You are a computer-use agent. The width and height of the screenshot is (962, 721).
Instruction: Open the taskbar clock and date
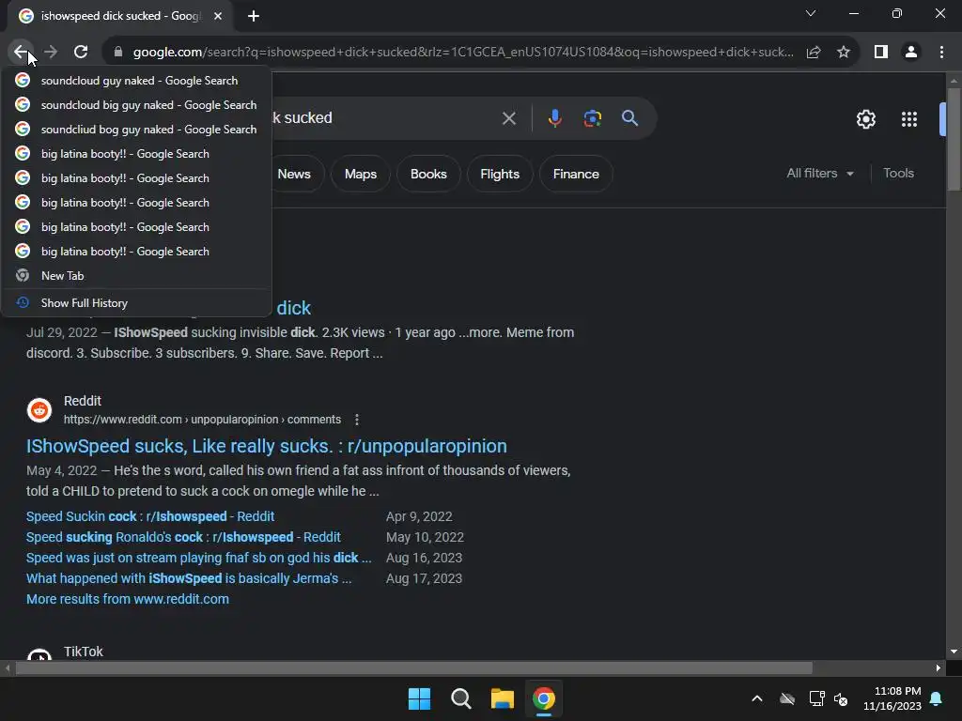(x=892, y=698)
